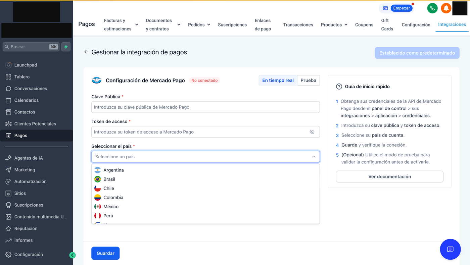
Task: Switch to Prueba test mode
Action: point(308,81)
